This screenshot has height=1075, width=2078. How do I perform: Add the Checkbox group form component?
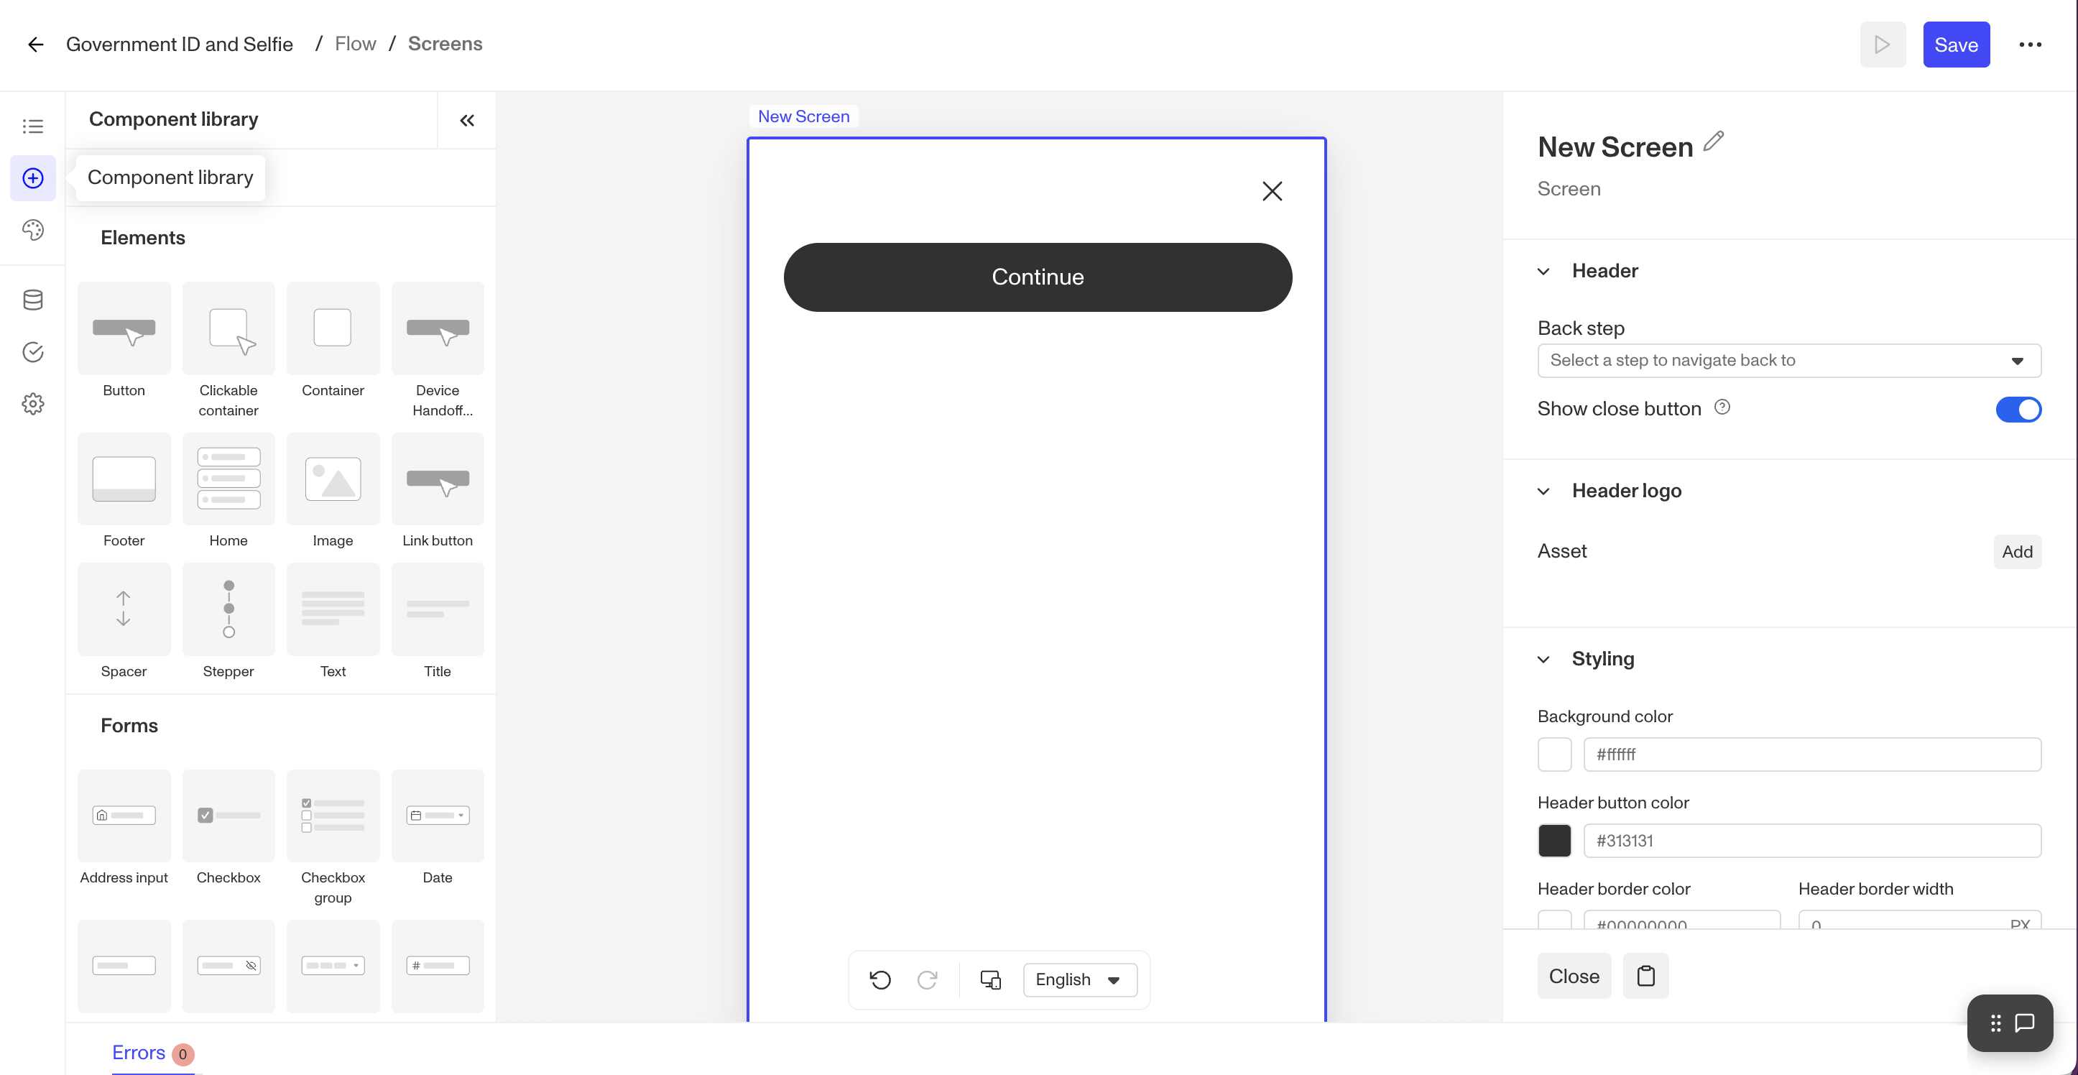click(333, 816)
